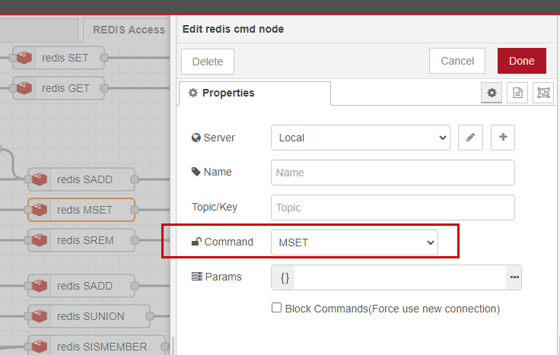Screen dimensions: 560x355
Task: Click the output port of redis SET node
Action: pyautogui.click(x=104, y=58)
